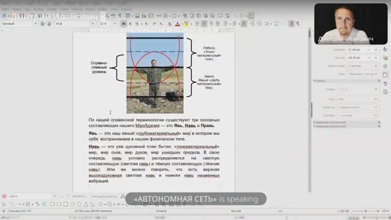Decrease page height with minus

click(x=369, y=57)
